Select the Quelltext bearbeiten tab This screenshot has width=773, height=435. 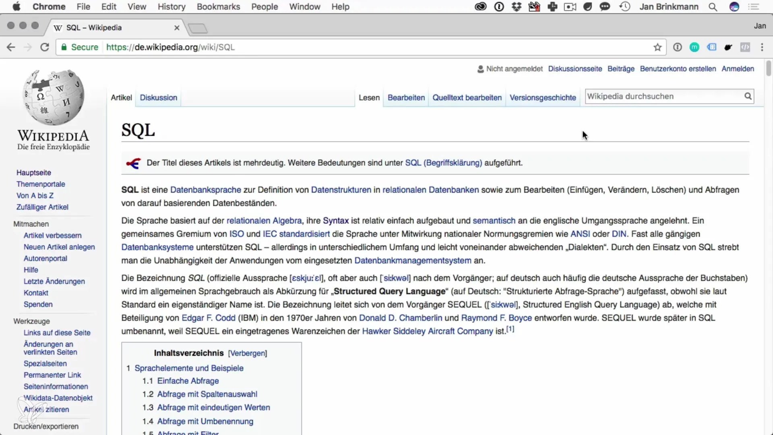click(x=467, y=97)
